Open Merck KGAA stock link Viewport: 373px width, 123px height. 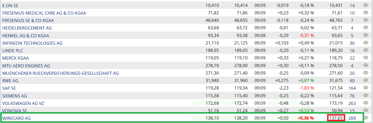coord(15,58)
